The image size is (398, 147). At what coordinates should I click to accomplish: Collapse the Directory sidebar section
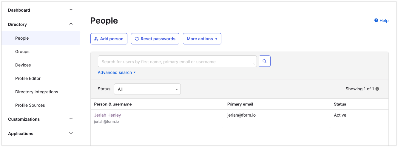(x=71, y=24)
